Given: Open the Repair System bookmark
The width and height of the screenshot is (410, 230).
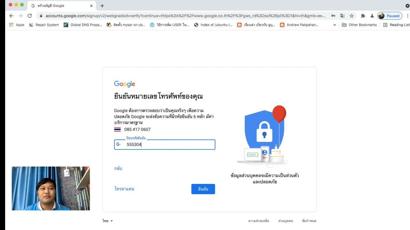Looking at the screenshot, I should (x=44, y=25).
